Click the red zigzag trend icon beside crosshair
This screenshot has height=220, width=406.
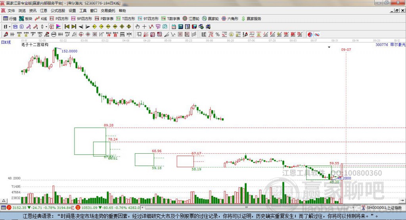[151, 27]
